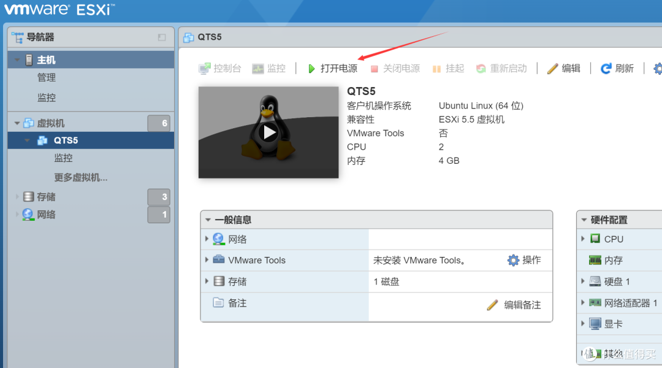Expand the network adapter 1 hardware entry
This screenshot has width=662, height=368.
pyautogui.click(x=583, y=302)
